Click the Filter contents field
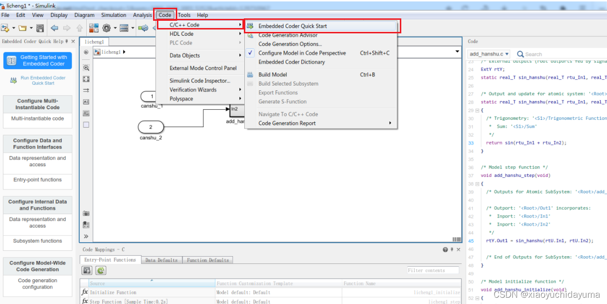Image resolution: width=607 pixels, height=304 pixels. pyautogui.click(x=433, y=270)
